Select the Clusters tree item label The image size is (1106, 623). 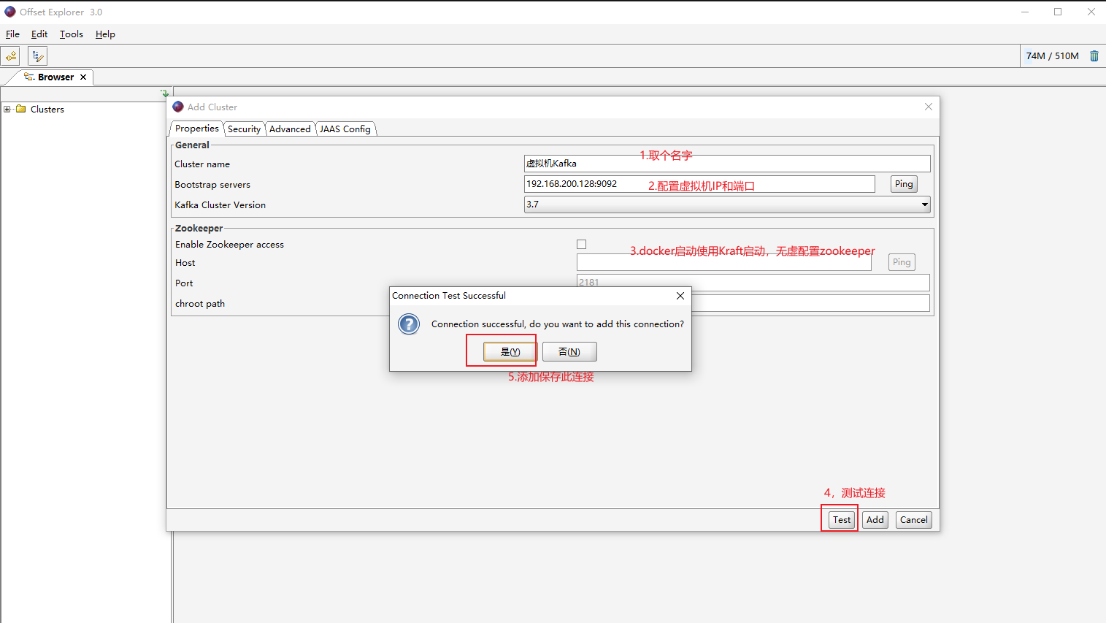[47, 110]
